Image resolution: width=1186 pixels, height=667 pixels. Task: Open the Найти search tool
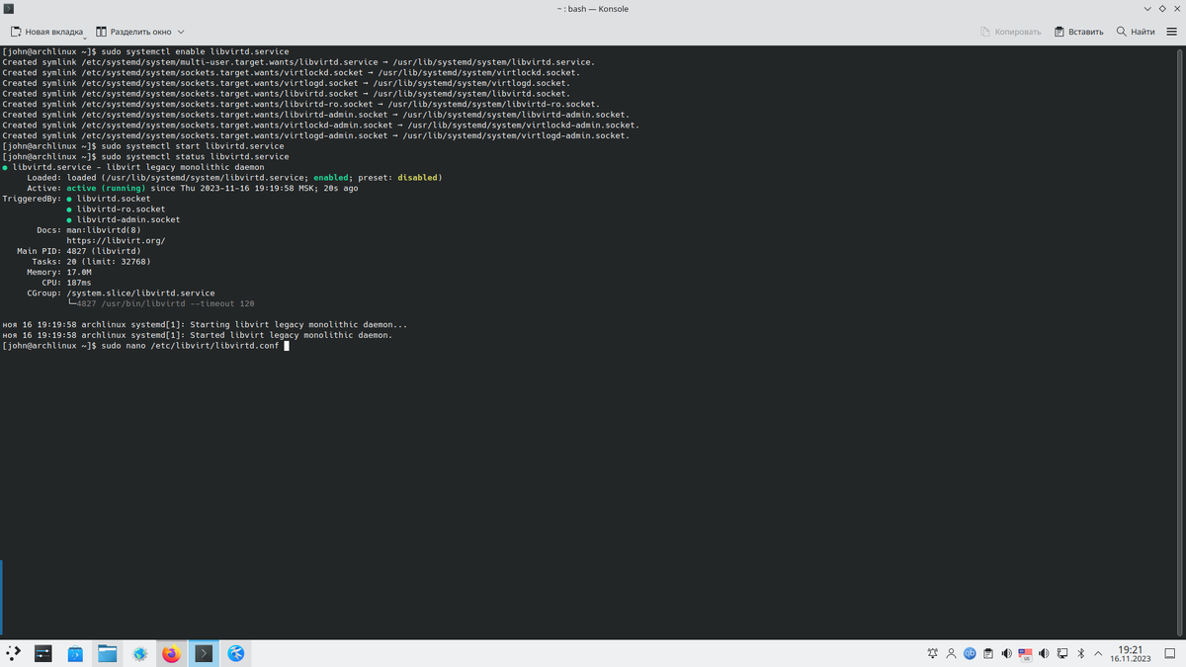pos(1136,32)
